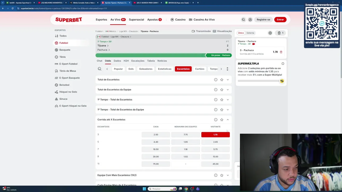Open Transmissão stream view

pyautogui.click(x=201, y=31)
